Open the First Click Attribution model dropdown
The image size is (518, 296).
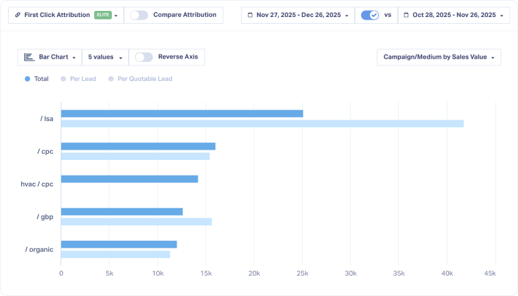65,15
